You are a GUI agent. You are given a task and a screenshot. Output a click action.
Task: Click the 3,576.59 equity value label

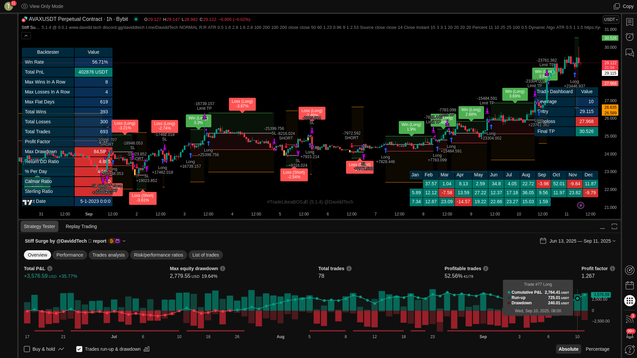tap(601, 295)
